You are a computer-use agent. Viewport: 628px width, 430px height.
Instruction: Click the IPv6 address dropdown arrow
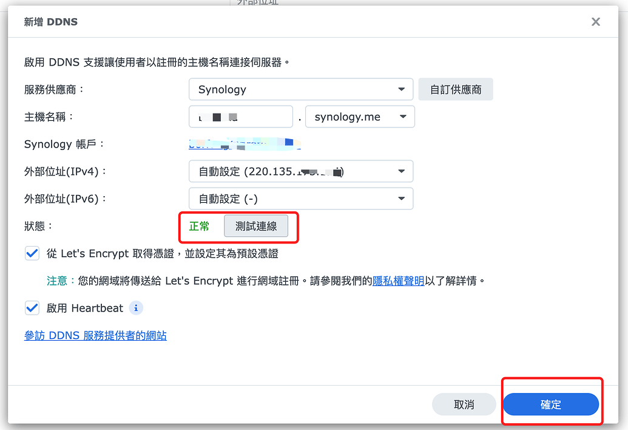pyautogui.click(x=402, y=199)
